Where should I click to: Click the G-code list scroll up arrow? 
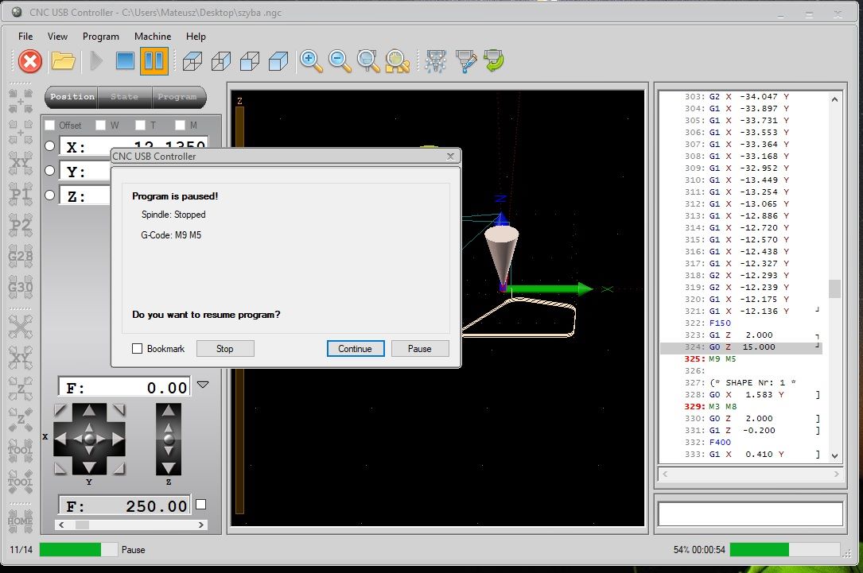tap(835, 99)
